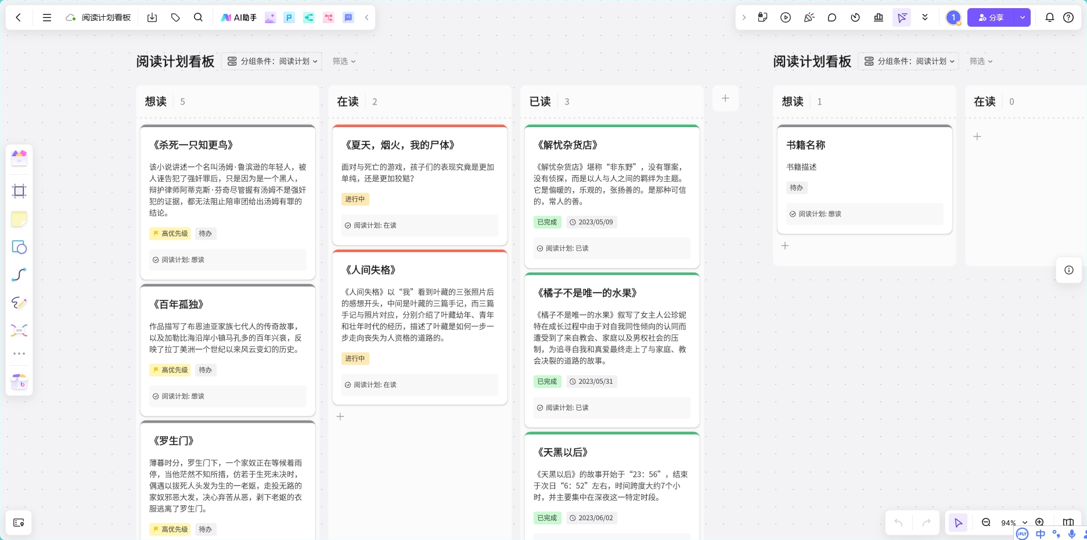
Task: Click the export/download icon in top toolbar
Action: [x=152, y=17]
